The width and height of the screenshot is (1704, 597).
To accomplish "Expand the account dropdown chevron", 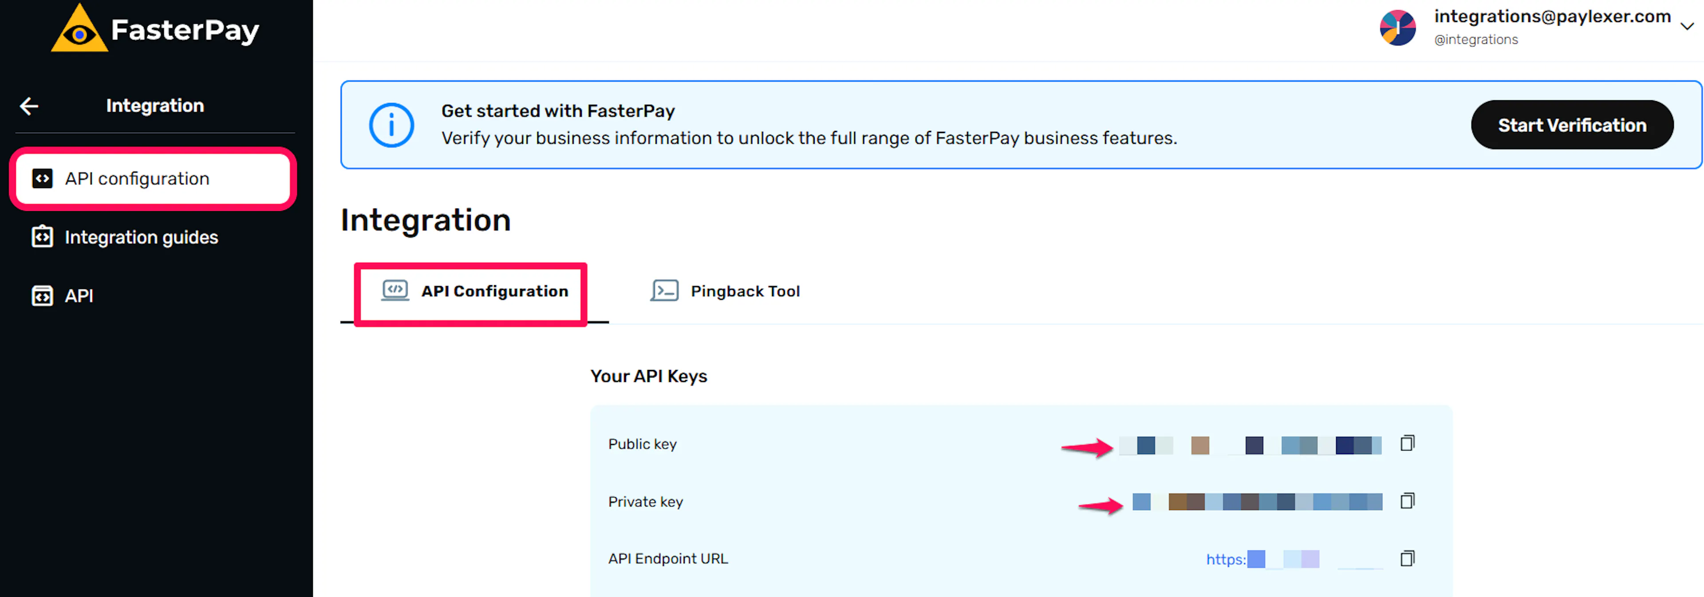I will click(x=1687, y=27).
